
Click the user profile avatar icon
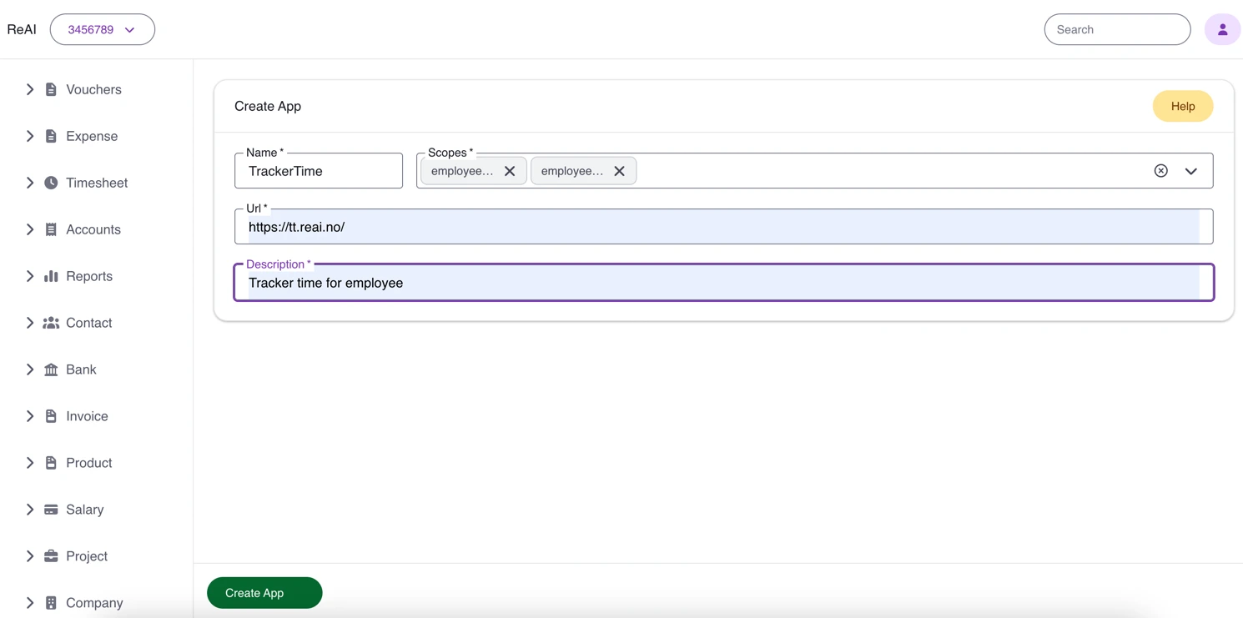tap(1222, 29)
